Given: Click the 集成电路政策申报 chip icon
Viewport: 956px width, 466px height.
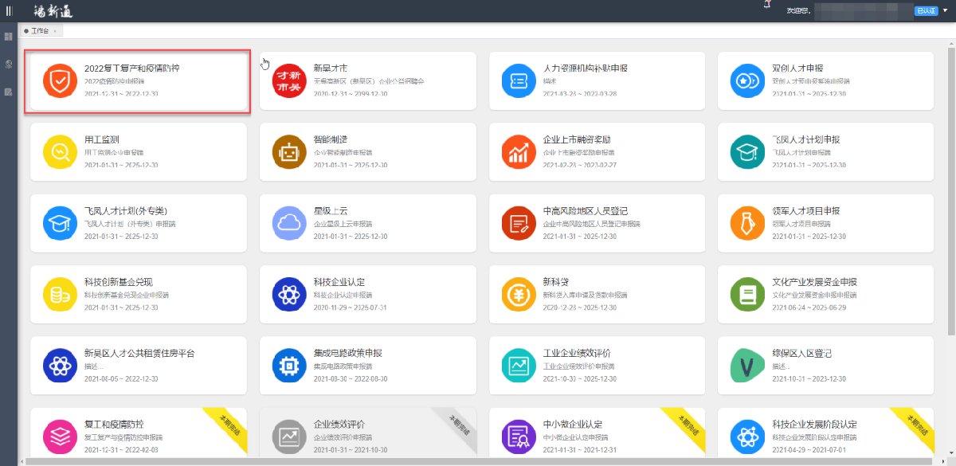Looking at the screenshot, I should click(x=287, y=365).
